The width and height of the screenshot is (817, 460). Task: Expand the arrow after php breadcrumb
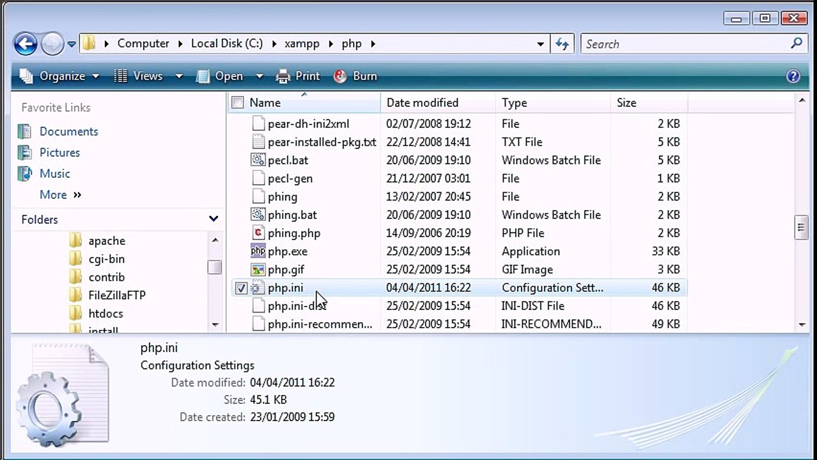pos(373,43)
